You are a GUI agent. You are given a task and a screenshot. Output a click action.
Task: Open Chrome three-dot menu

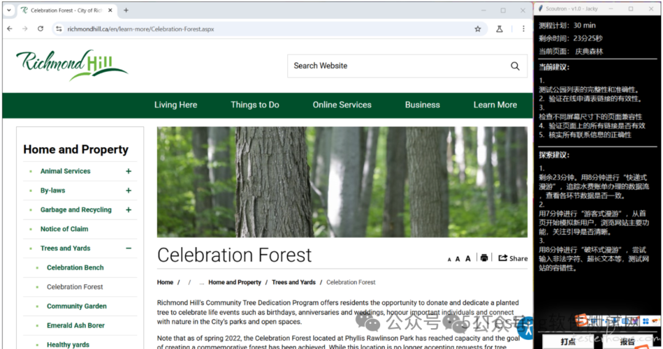[x=524, y=29]
